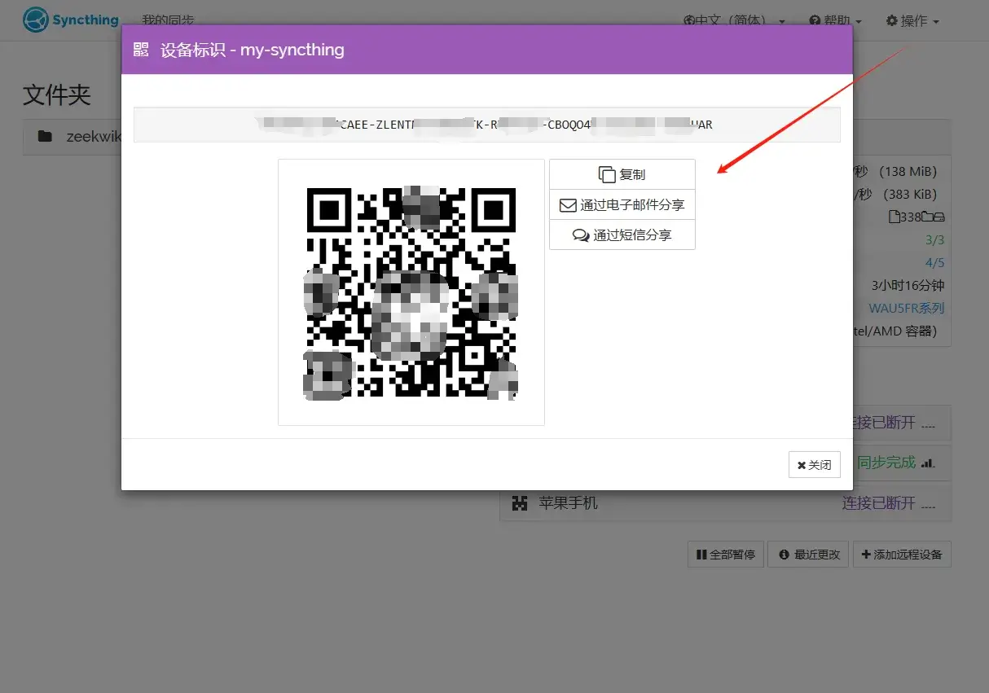Viewport: 989px width, 693px height.
Task: Click the globe icon beside language
Action: click(x=688, y=21)
